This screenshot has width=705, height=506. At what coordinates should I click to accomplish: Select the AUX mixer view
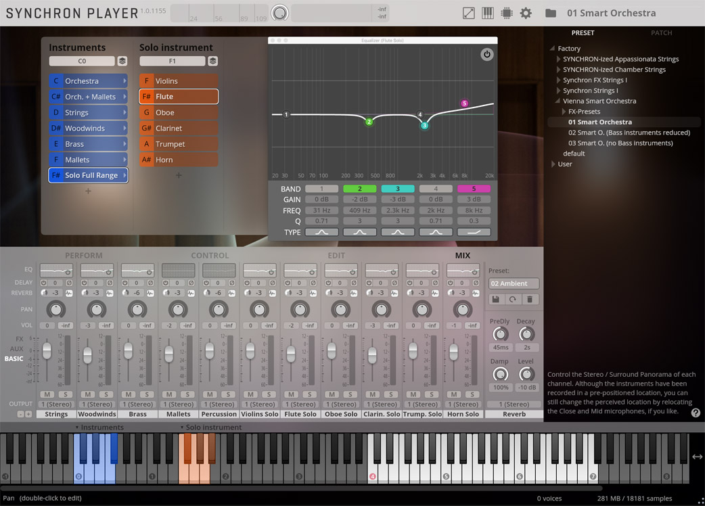pyautogui.click(x=17, y=348)
